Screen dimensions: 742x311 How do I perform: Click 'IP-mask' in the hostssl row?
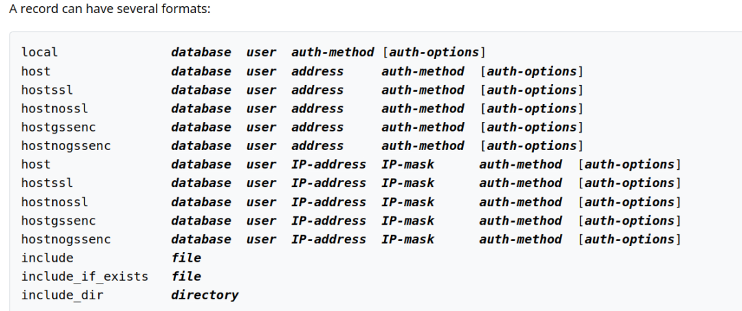tap(408, 183)
